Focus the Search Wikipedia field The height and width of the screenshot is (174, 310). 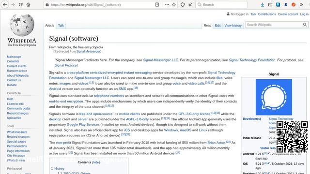(x=274, y=25)
